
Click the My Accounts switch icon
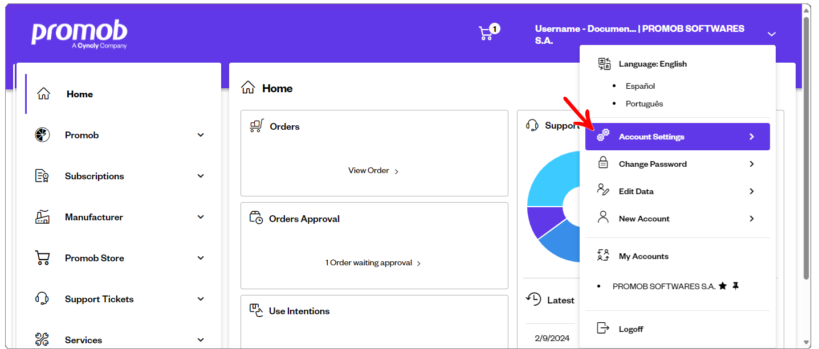[603, 256]
